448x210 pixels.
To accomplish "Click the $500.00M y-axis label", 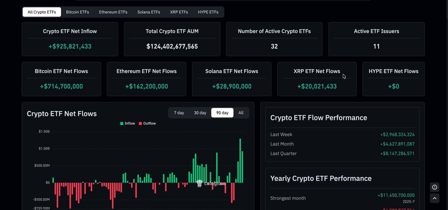I will coord(42,166).
